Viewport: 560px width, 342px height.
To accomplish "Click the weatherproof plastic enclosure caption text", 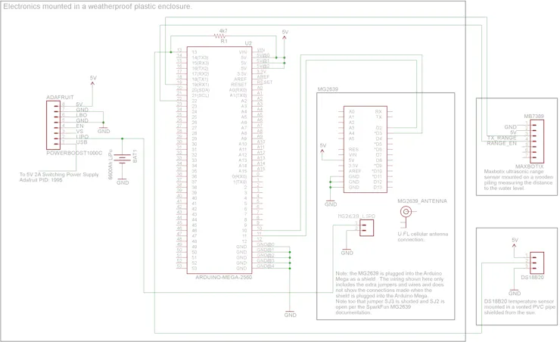I will click(97, 6).
